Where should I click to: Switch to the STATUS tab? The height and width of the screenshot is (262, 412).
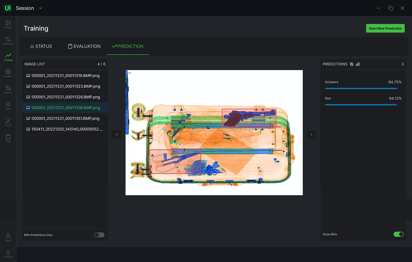click(x=41, y=46)
